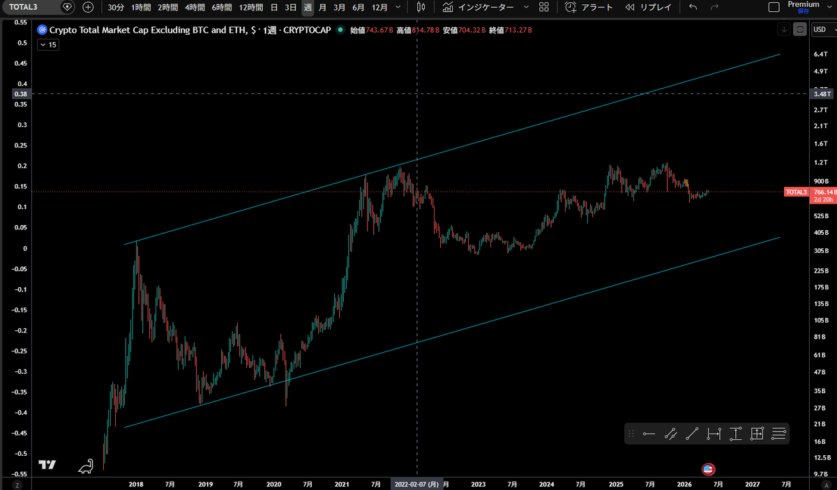
Task: Choose the 3日 interval
Action: pos(290,7)
